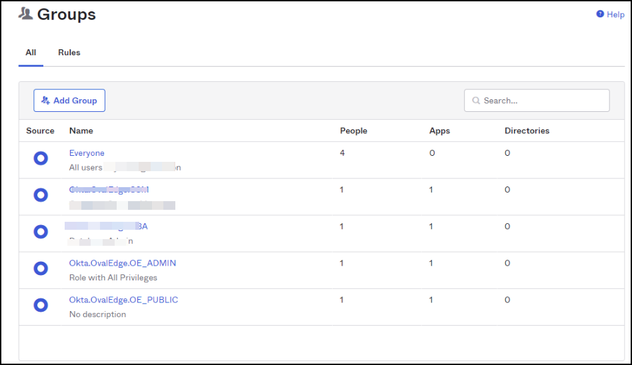Screen dimensions: 632x365
Task: Click the People column header
Action: (x=353, y=131)
